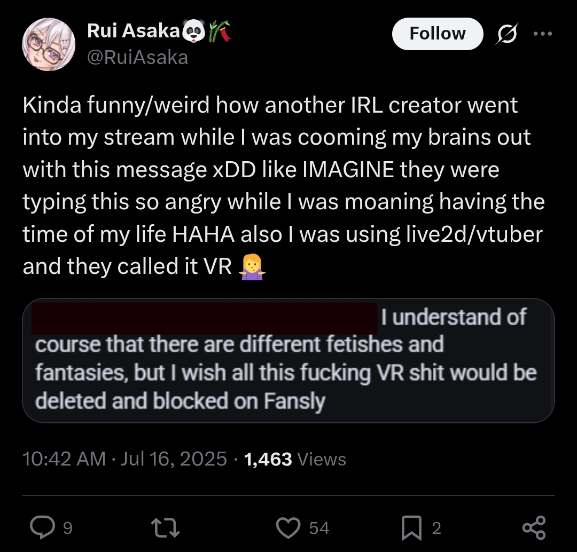Open the @RuiAsaka handle link
This screenshot has width=577, height=552.
tap(137, 57)
